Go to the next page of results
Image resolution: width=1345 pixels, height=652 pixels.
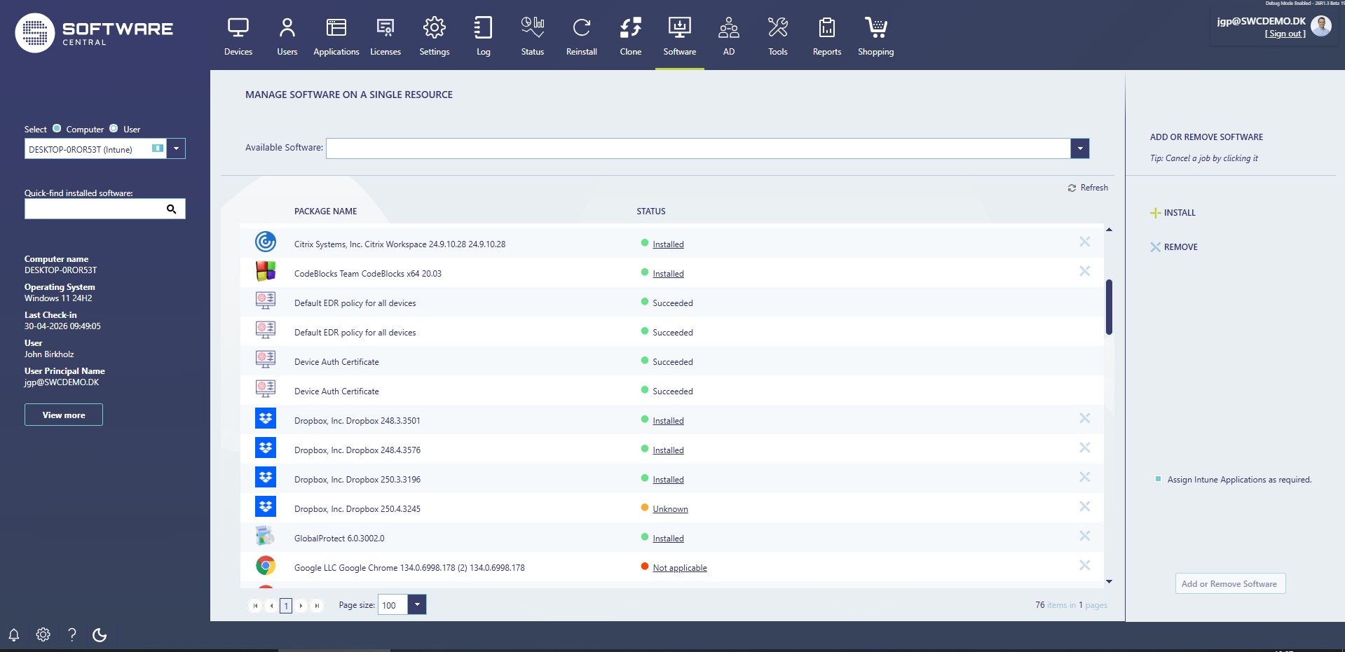(x=301, y=606)
